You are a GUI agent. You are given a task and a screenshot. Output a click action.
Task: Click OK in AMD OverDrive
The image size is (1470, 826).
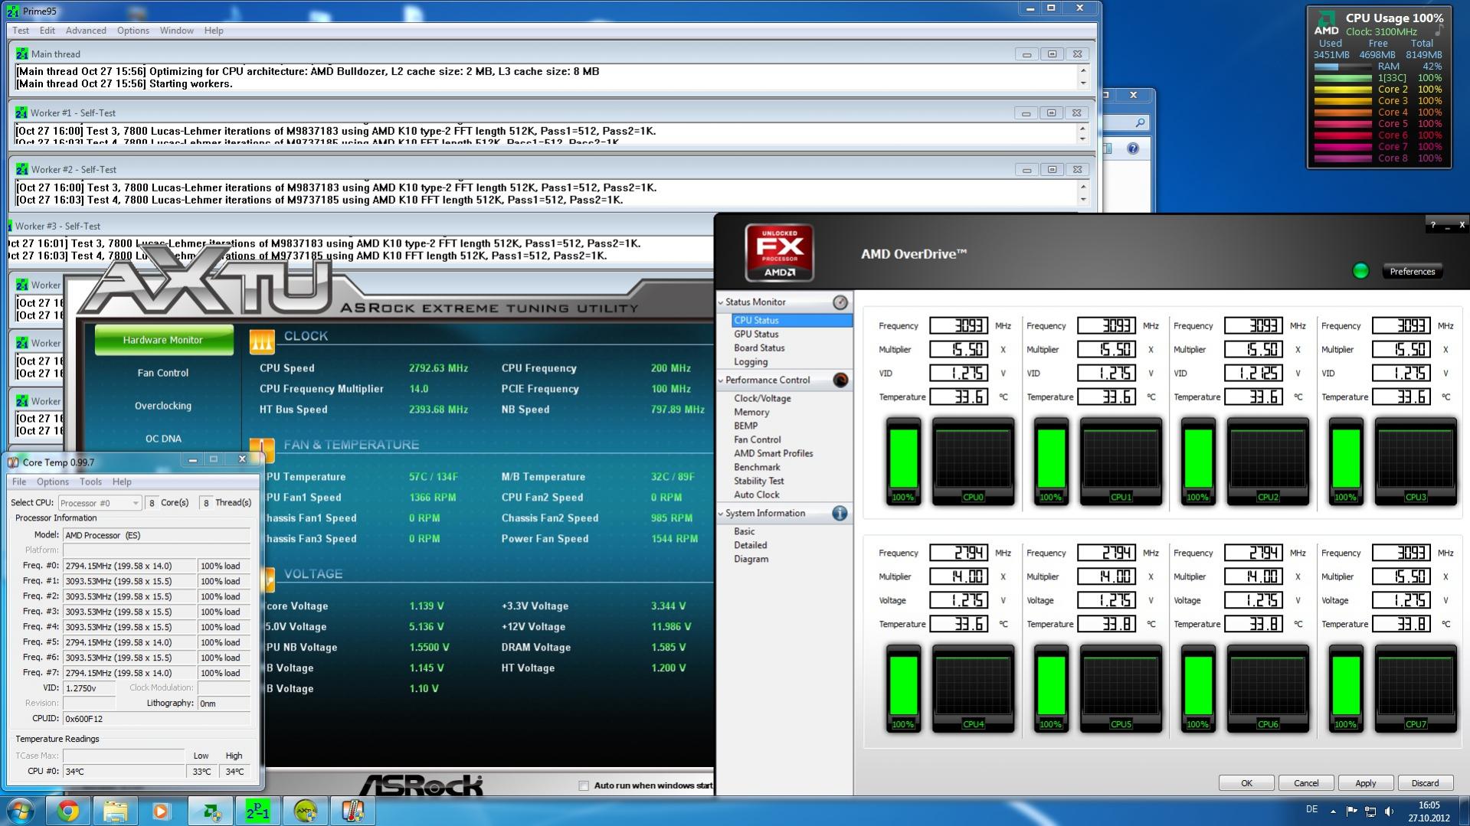1246,783
